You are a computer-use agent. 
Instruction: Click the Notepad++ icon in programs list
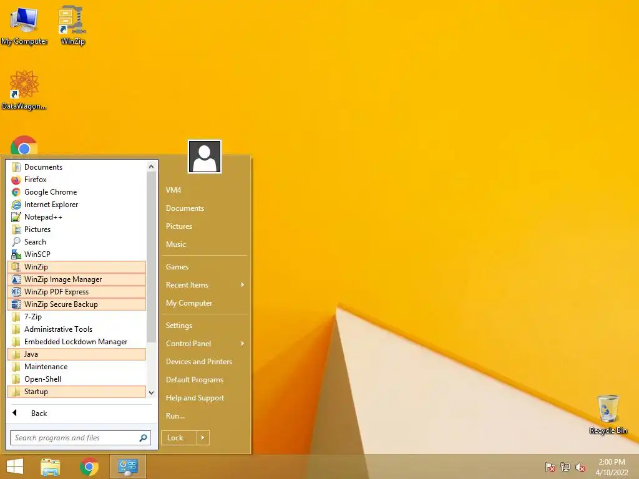click(x=16, y=217)
